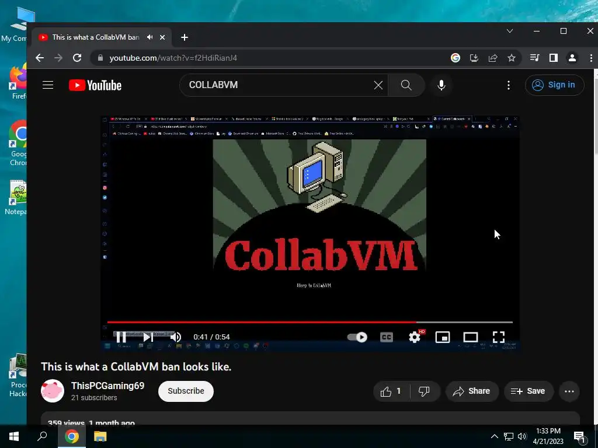
Task: Open network status tray icon
Action: 509,436
